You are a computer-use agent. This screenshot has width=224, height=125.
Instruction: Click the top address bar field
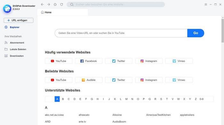116,4
